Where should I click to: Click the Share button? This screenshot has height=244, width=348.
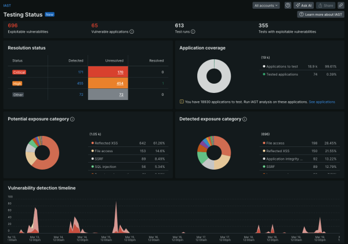coord(325,5)
